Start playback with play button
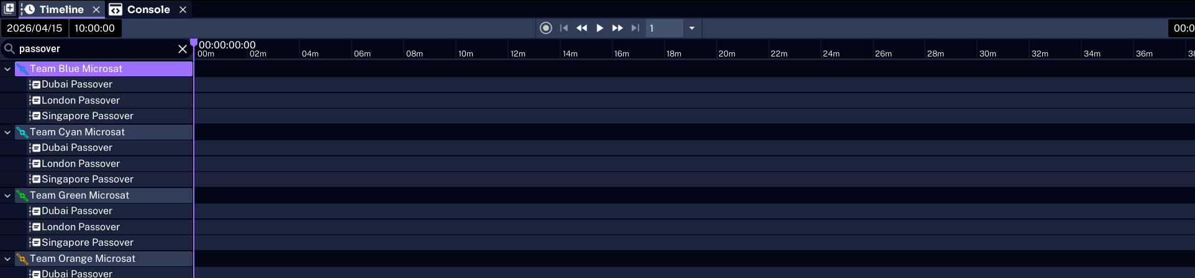 (x=600, y=28)
